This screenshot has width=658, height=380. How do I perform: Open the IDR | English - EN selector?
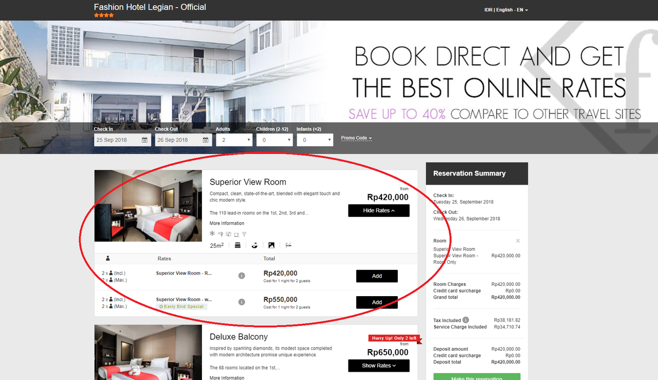click(x=506, y=10)
